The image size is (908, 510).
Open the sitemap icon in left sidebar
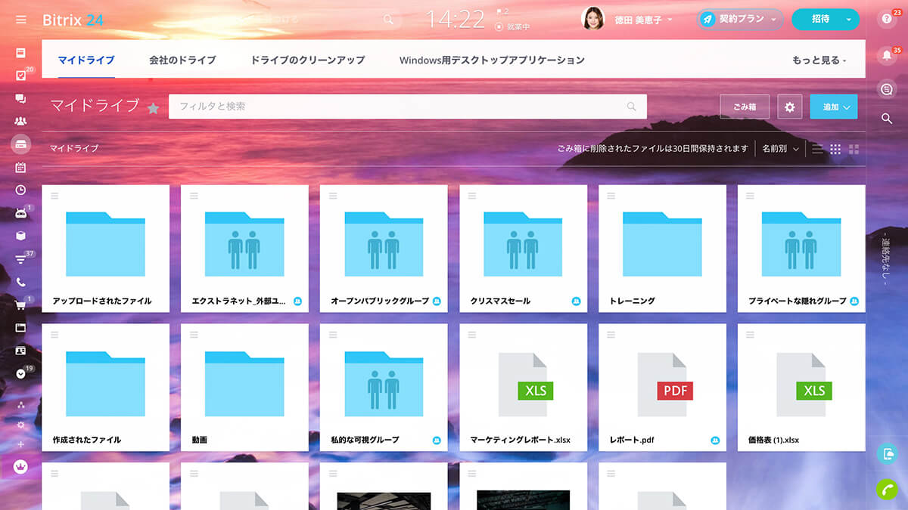click(x=20, y=406)
